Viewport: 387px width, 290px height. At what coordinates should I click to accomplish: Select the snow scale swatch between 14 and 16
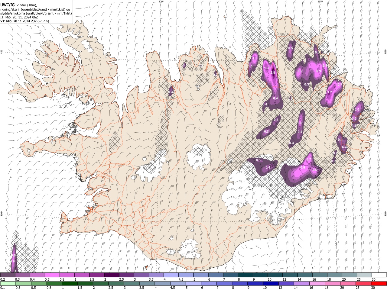coord(304,275)
